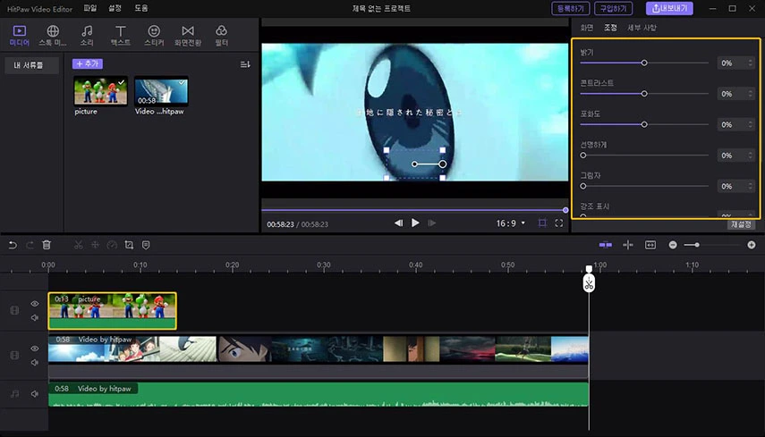Click the 밝기 brightness slider handle
The image size is (765, 437).
coord(644,63)
